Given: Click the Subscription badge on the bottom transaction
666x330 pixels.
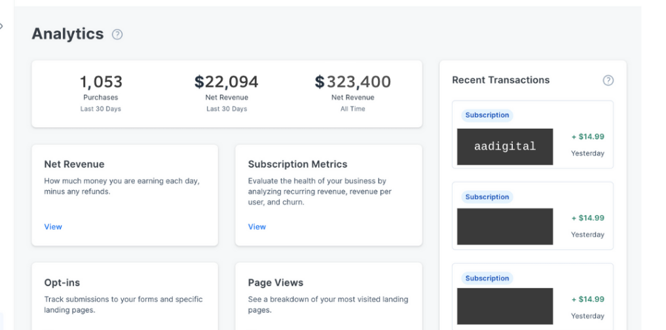Looking at the screenshot, I should pos(487,278).
